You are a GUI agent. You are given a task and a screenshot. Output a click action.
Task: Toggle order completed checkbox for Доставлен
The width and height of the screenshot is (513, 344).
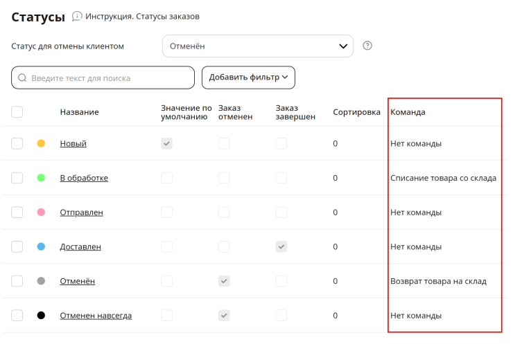pyautogui.click(x=281, y=246)
